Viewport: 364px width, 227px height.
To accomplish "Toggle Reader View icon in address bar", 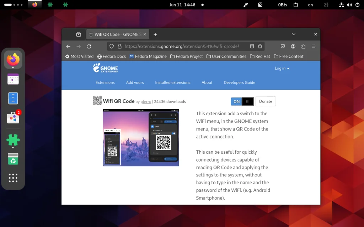I will pos(252,46).
